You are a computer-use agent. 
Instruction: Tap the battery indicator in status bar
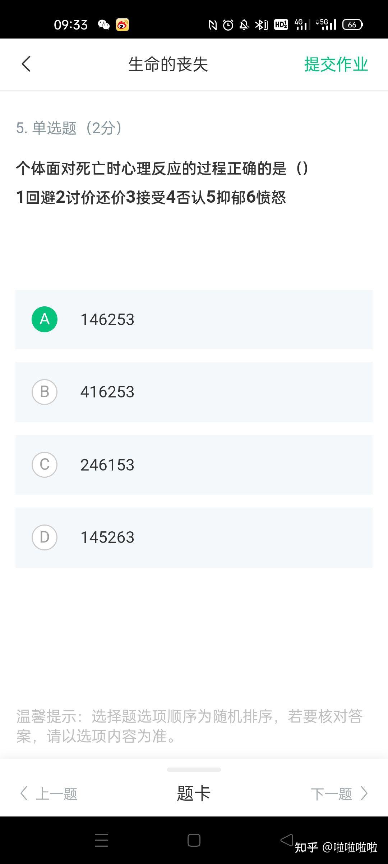[352, 24]
